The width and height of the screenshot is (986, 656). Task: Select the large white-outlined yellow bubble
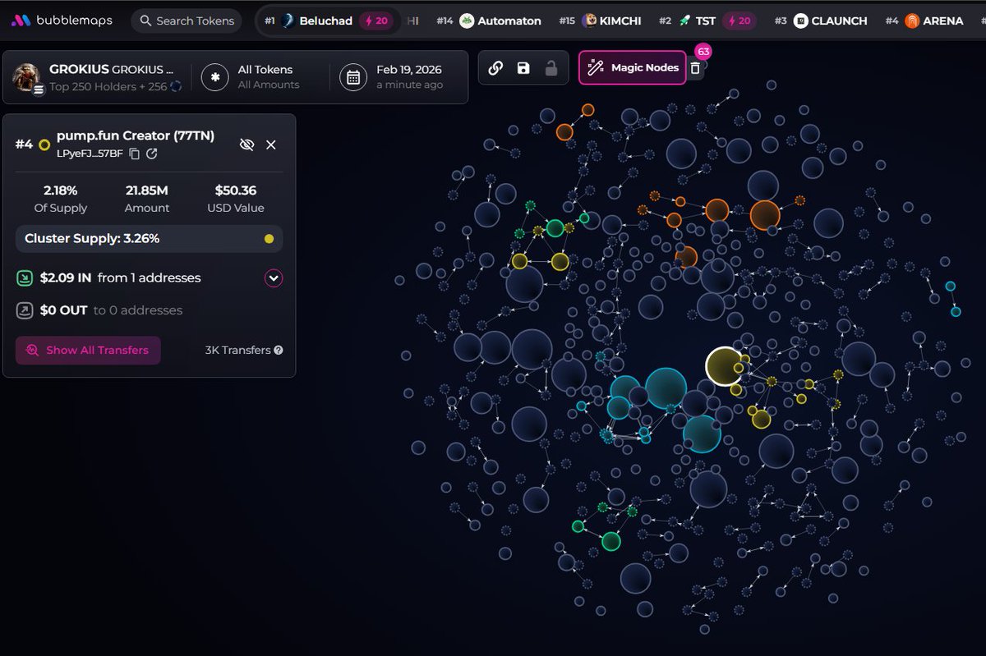pos(725,366)
